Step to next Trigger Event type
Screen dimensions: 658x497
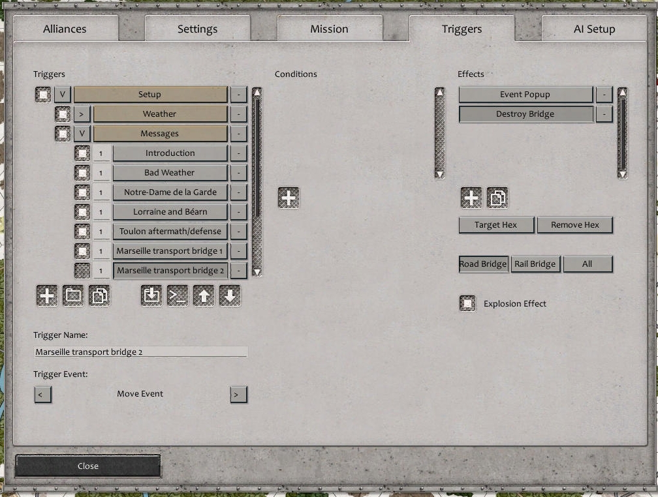tap(238, 394)
